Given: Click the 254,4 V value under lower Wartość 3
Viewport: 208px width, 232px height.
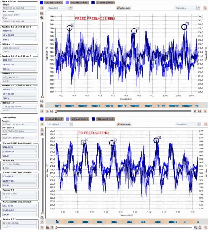Looking at the screenshot, I should coord(19,214).
